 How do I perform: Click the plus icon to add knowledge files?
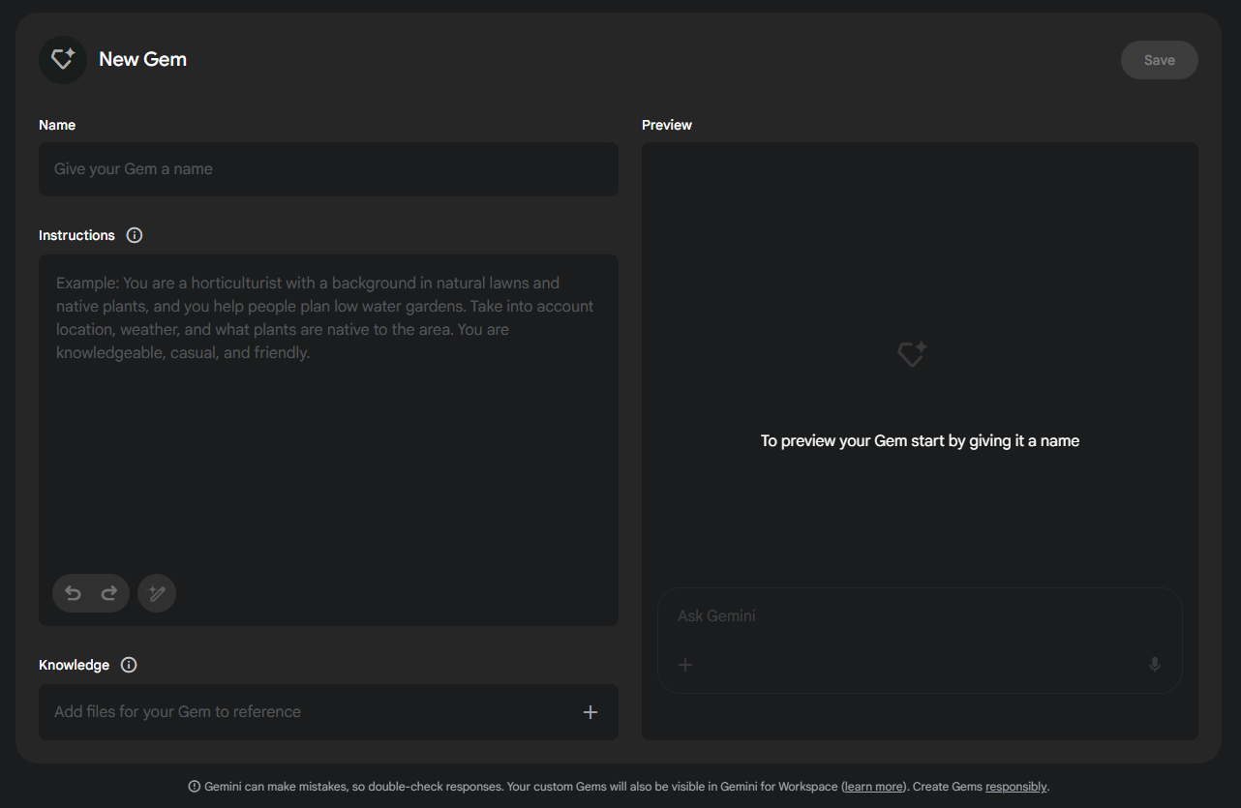click(590, 712)
